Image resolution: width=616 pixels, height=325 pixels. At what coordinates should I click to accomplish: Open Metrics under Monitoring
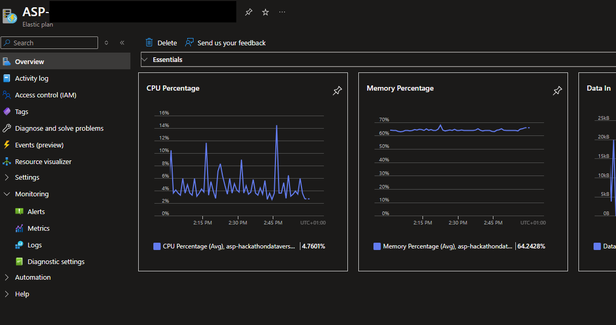[38, 228]
